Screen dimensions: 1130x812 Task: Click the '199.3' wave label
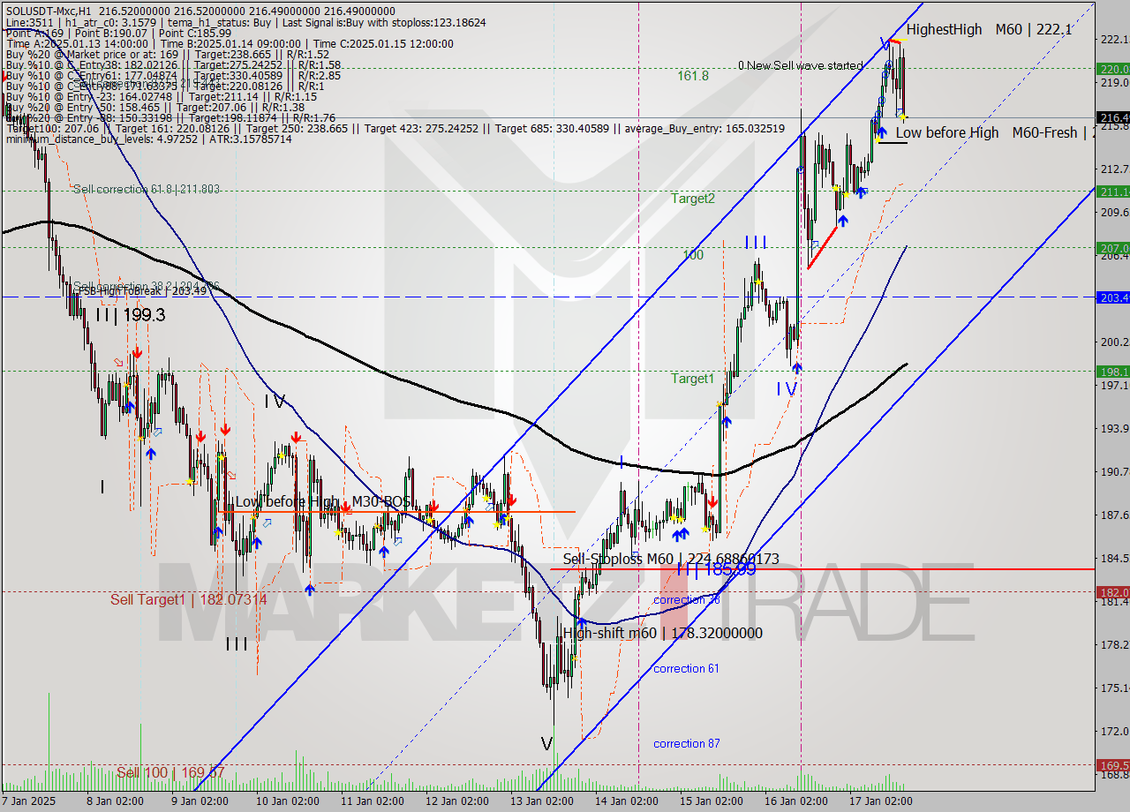(145, 315)
